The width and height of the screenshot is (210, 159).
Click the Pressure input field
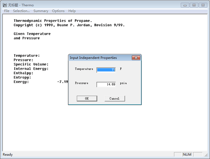tap(106, 84)
